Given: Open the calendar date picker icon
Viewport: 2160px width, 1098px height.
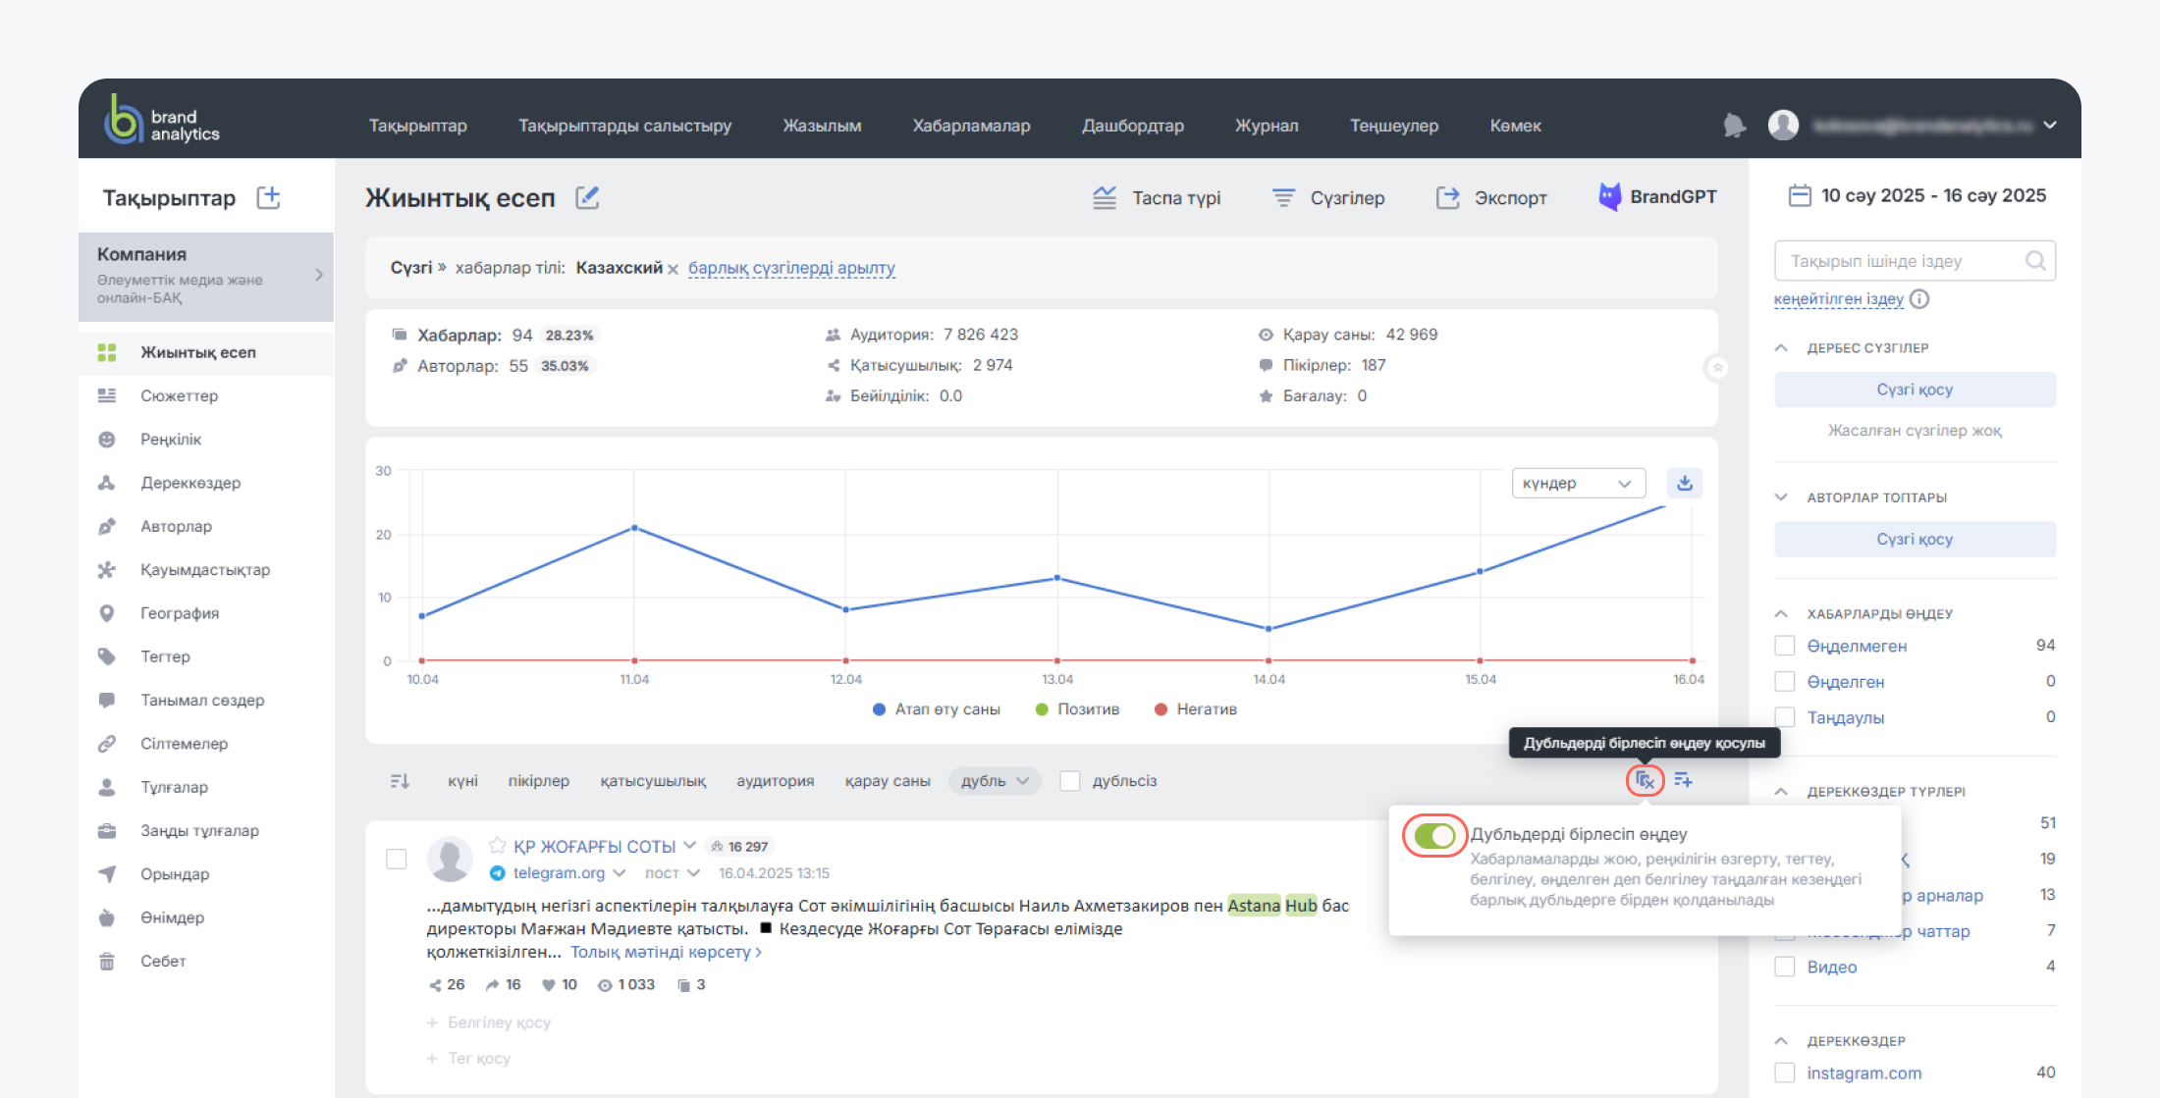Looking at the screenshot, I should pyautogui.click(x=1800, y=195).
